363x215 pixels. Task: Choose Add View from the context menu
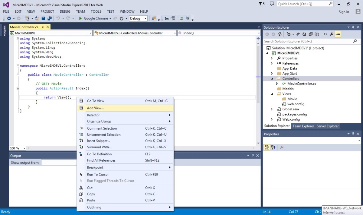click(95, 108)
